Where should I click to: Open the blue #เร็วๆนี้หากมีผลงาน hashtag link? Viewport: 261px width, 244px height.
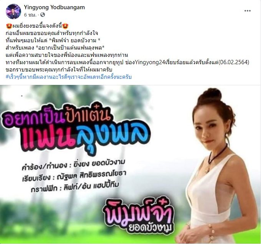pyautogui.click(x=69, y=77)
